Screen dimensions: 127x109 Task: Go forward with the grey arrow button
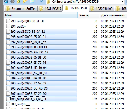pos(13,1)
